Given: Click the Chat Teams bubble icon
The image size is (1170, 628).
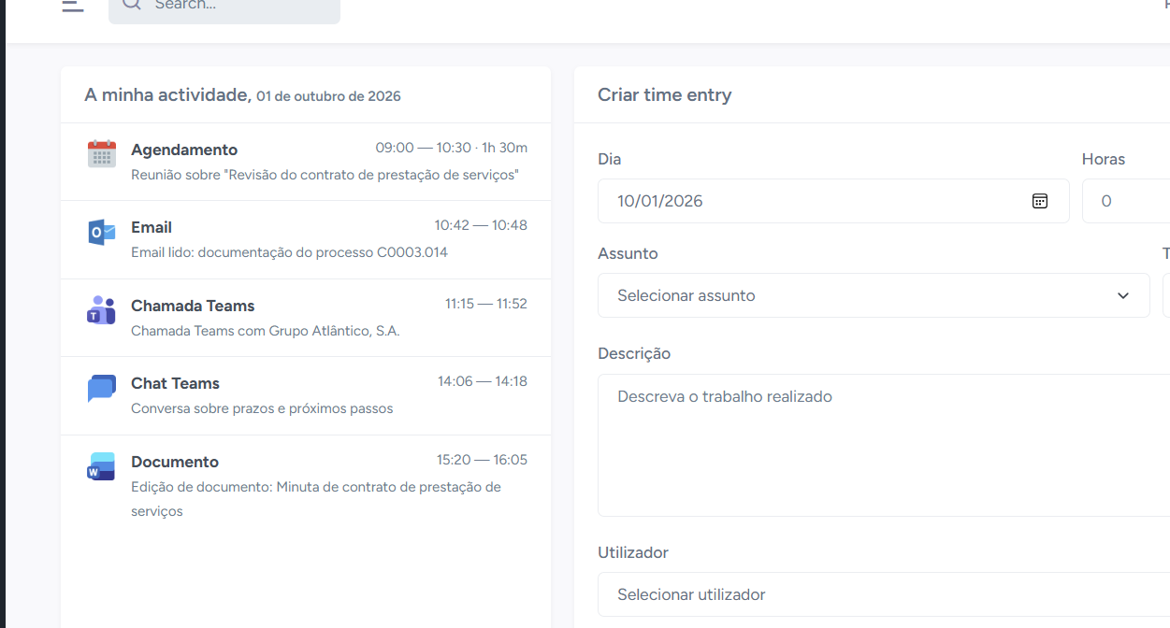Looking at the screenshot, I should 101,388.
